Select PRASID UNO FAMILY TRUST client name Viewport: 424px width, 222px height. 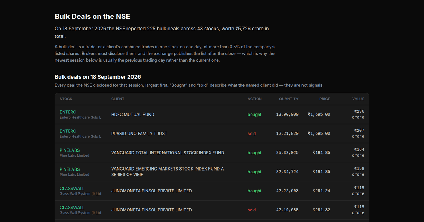click(x=139, y=134)
